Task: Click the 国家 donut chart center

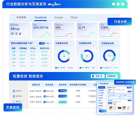Action: 64,56
